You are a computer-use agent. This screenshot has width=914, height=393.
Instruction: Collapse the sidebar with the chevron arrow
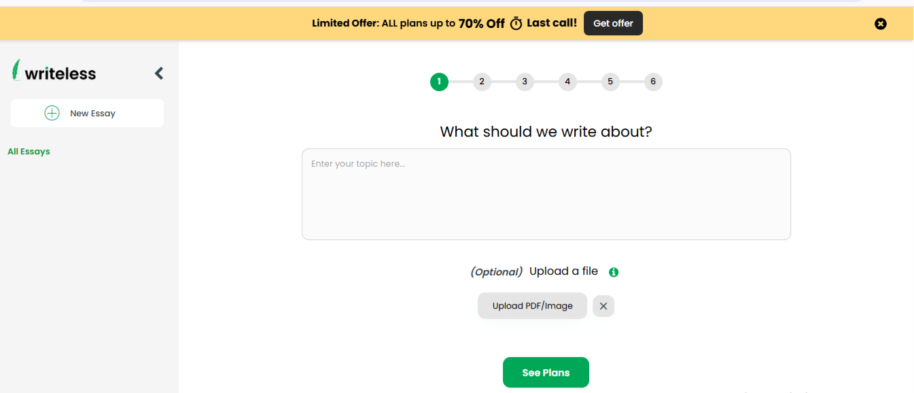click(x=159, y=73)
